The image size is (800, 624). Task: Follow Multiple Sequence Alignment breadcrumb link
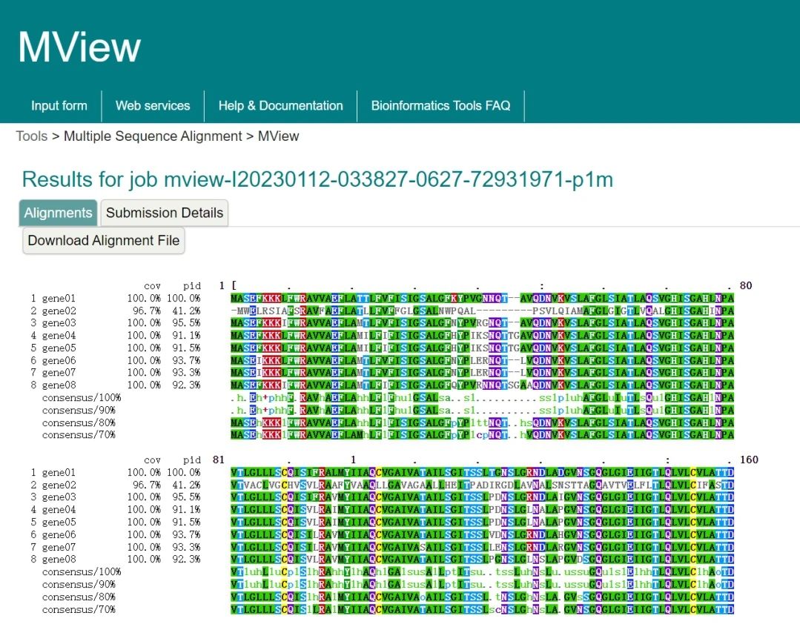pyautogui.click(x=153, y=136)
